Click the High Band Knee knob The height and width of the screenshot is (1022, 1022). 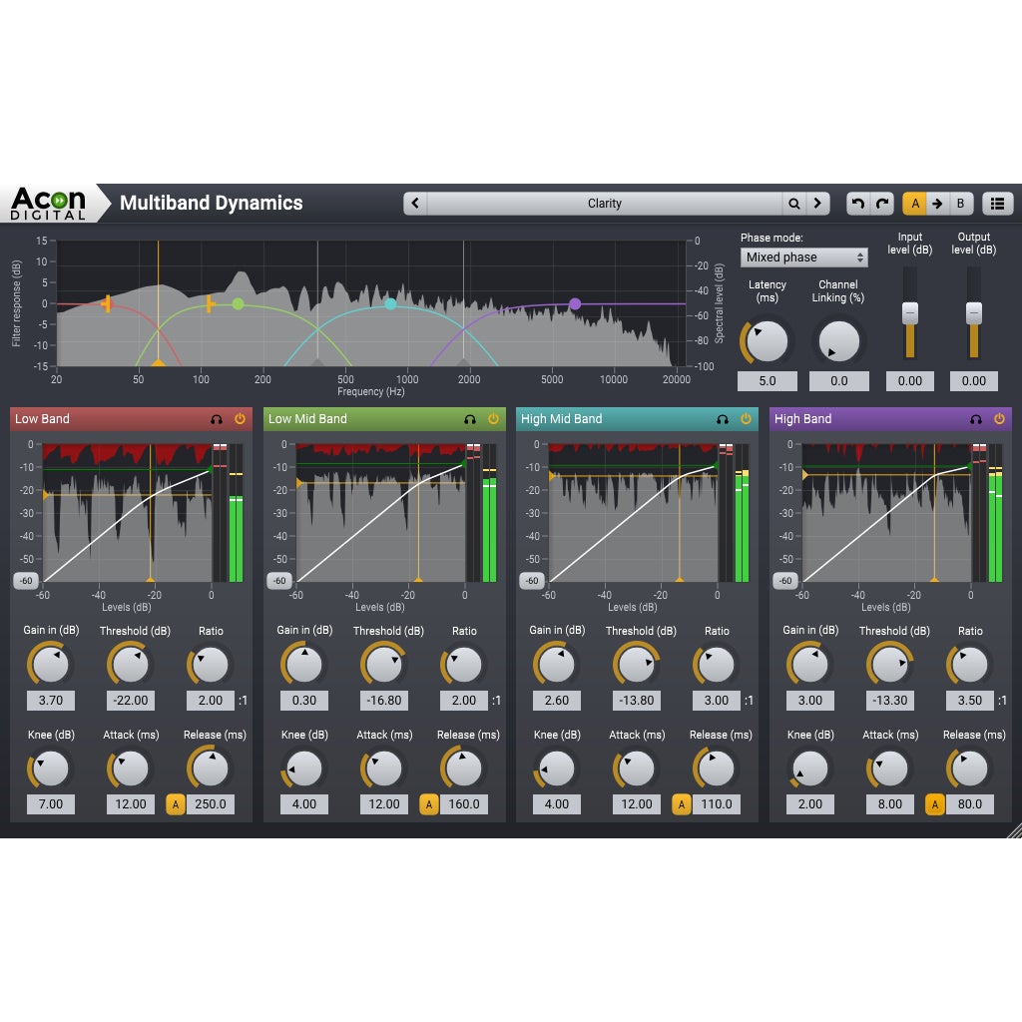point(810,768)
